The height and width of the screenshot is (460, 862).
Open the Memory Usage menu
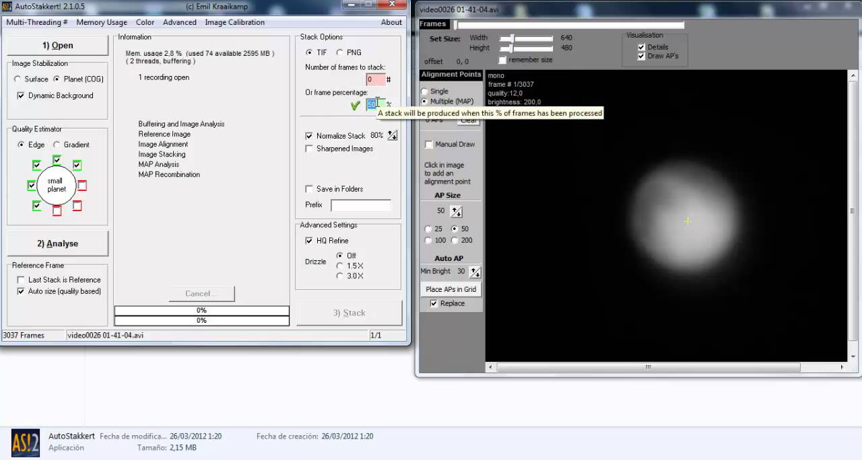[102, 22]
